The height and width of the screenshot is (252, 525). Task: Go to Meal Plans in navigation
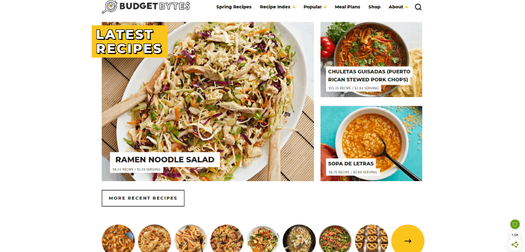pyautogui.click(x=348, y=7)
